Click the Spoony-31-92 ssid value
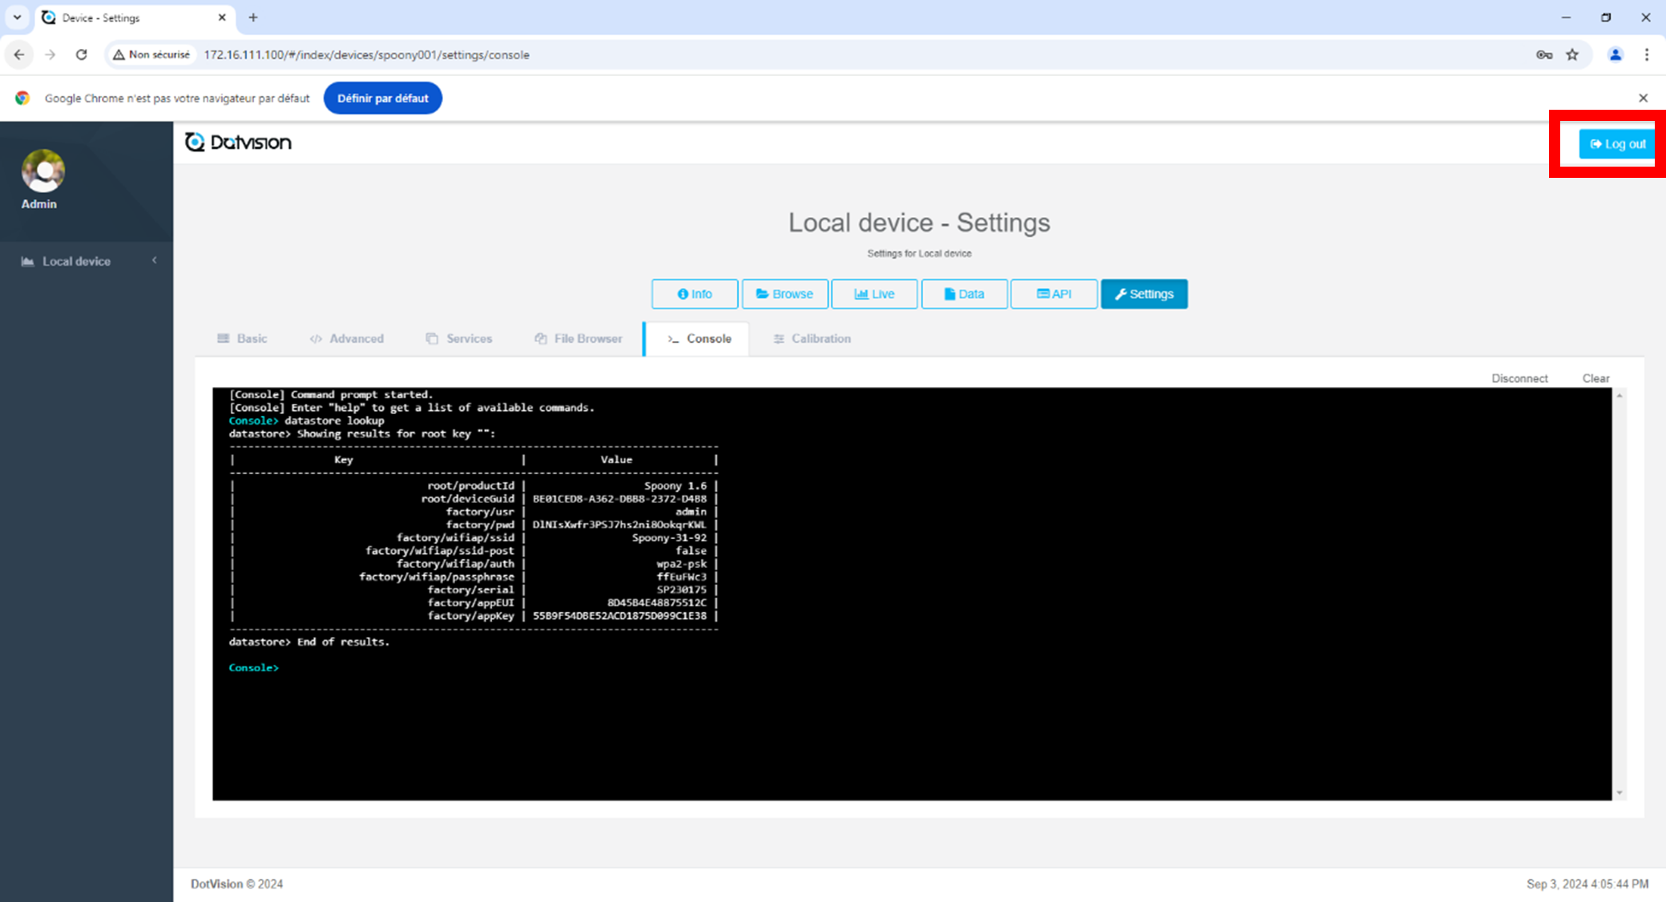 pyautogui.click(x=669, y=538)
